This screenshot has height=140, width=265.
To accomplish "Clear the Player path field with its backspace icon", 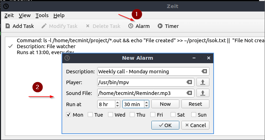I will 189,82.
